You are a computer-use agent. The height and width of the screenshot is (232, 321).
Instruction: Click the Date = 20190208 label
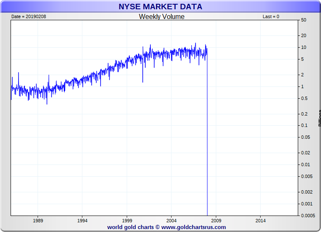(x=29, y=16)
